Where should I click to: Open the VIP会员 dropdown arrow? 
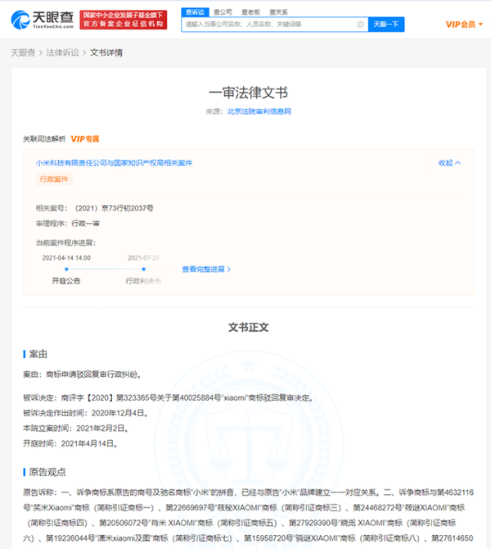(480, 24)
